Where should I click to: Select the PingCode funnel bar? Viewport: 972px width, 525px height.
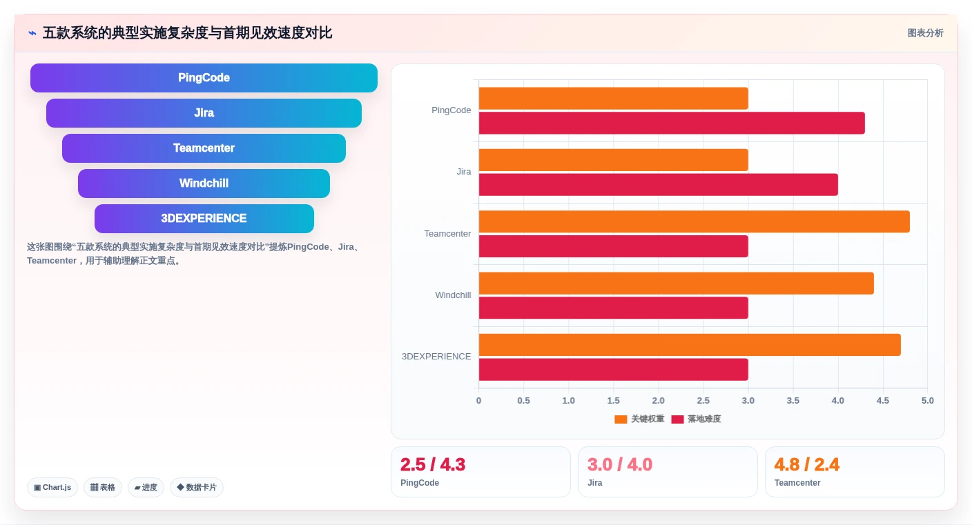[x=204, y=78]
